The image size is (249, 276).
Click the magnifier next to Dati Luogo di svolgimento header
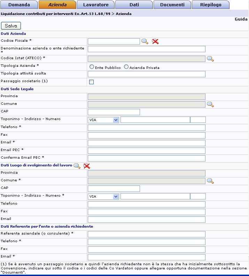77,166
